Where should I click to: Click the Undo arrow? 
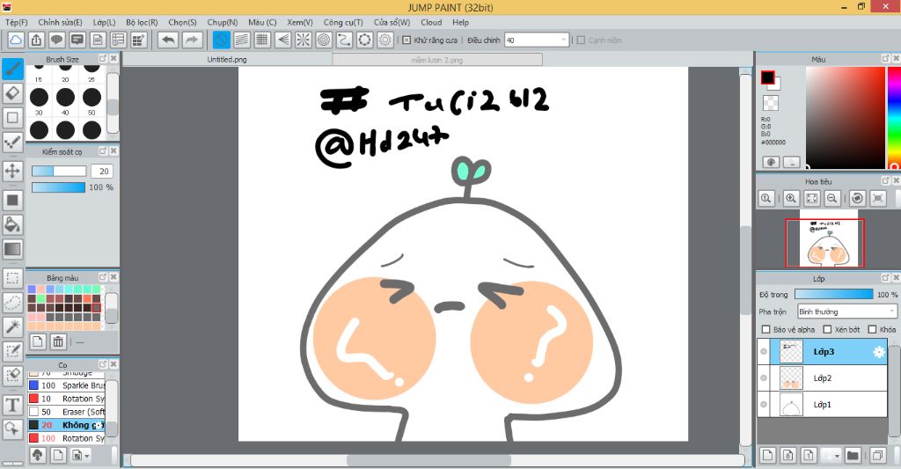click(x=168, y=40)
